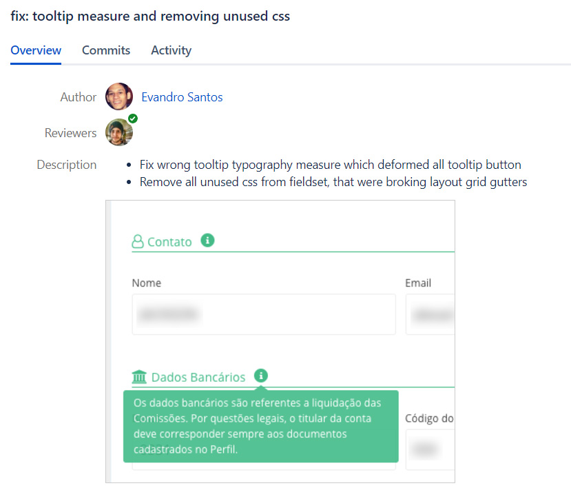The height and width of the screenshot is (499, 571).
Task: Switch to the Commits tab
Action: pos(106,50)
